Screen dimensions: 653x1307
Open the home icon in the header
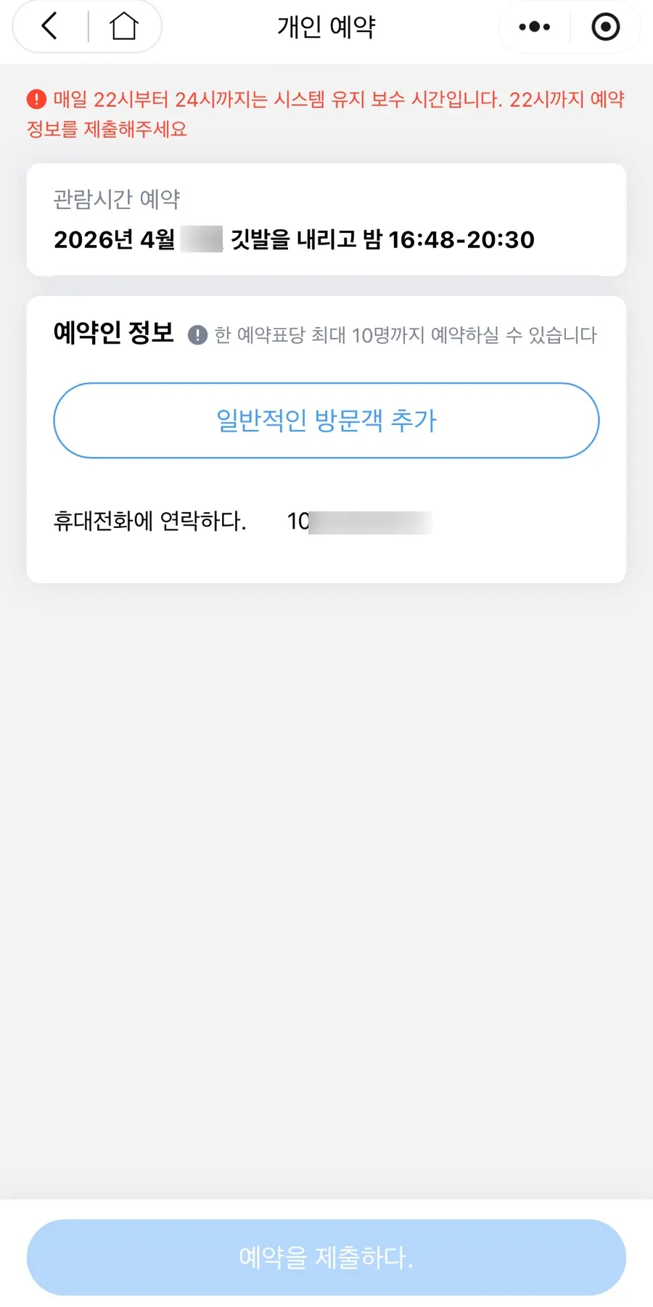(124, 27)
